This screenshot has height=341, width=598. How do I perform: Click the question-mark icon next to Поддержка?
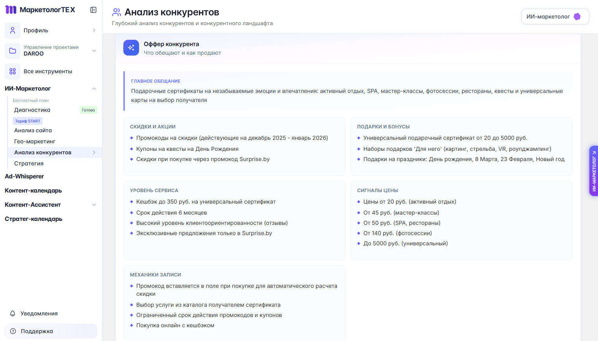pos(13,331)
